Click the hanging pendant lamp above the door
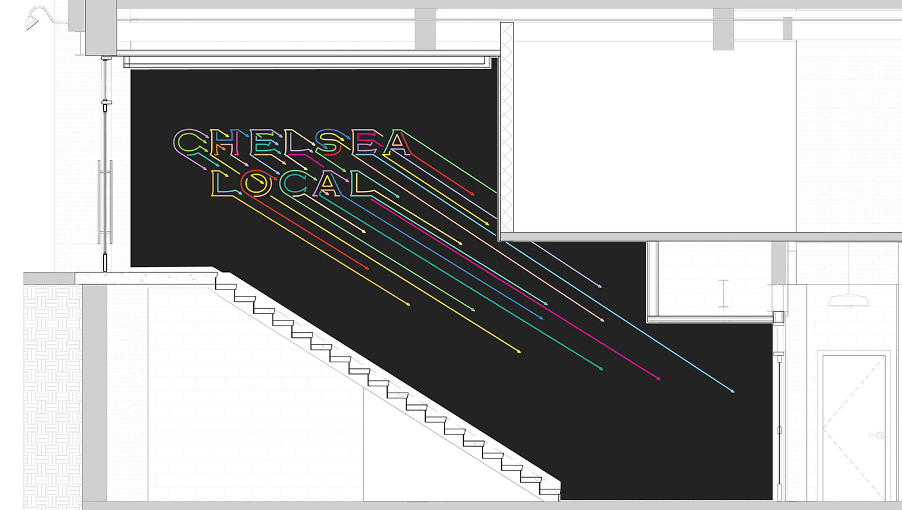902x510 pixels. (848, 299)
